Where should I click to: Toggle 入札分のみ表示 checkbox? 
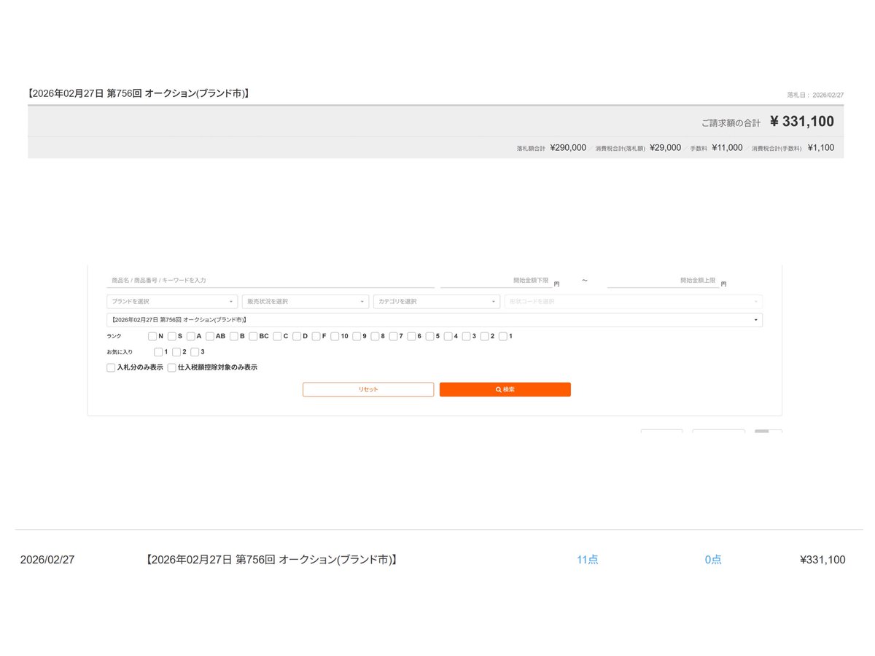tap(111, 368)
